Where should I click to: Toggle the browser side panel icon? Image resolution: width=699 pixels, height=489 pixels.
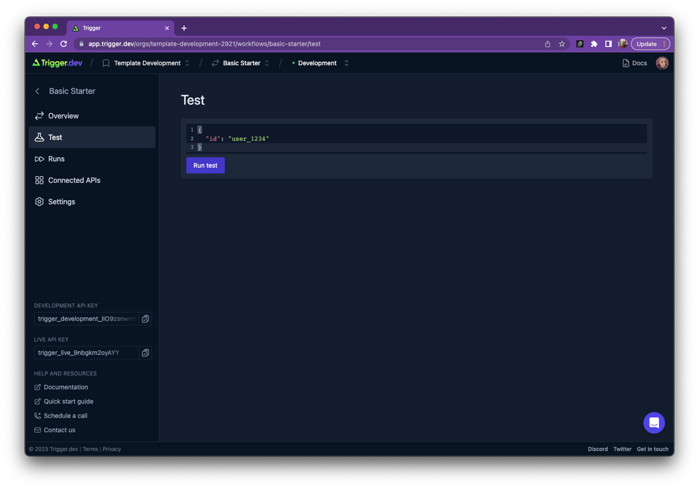point(608,44)
